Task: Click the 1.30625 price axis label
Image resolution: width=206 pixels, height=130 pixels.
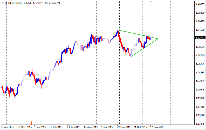Action: coord(200,47)
